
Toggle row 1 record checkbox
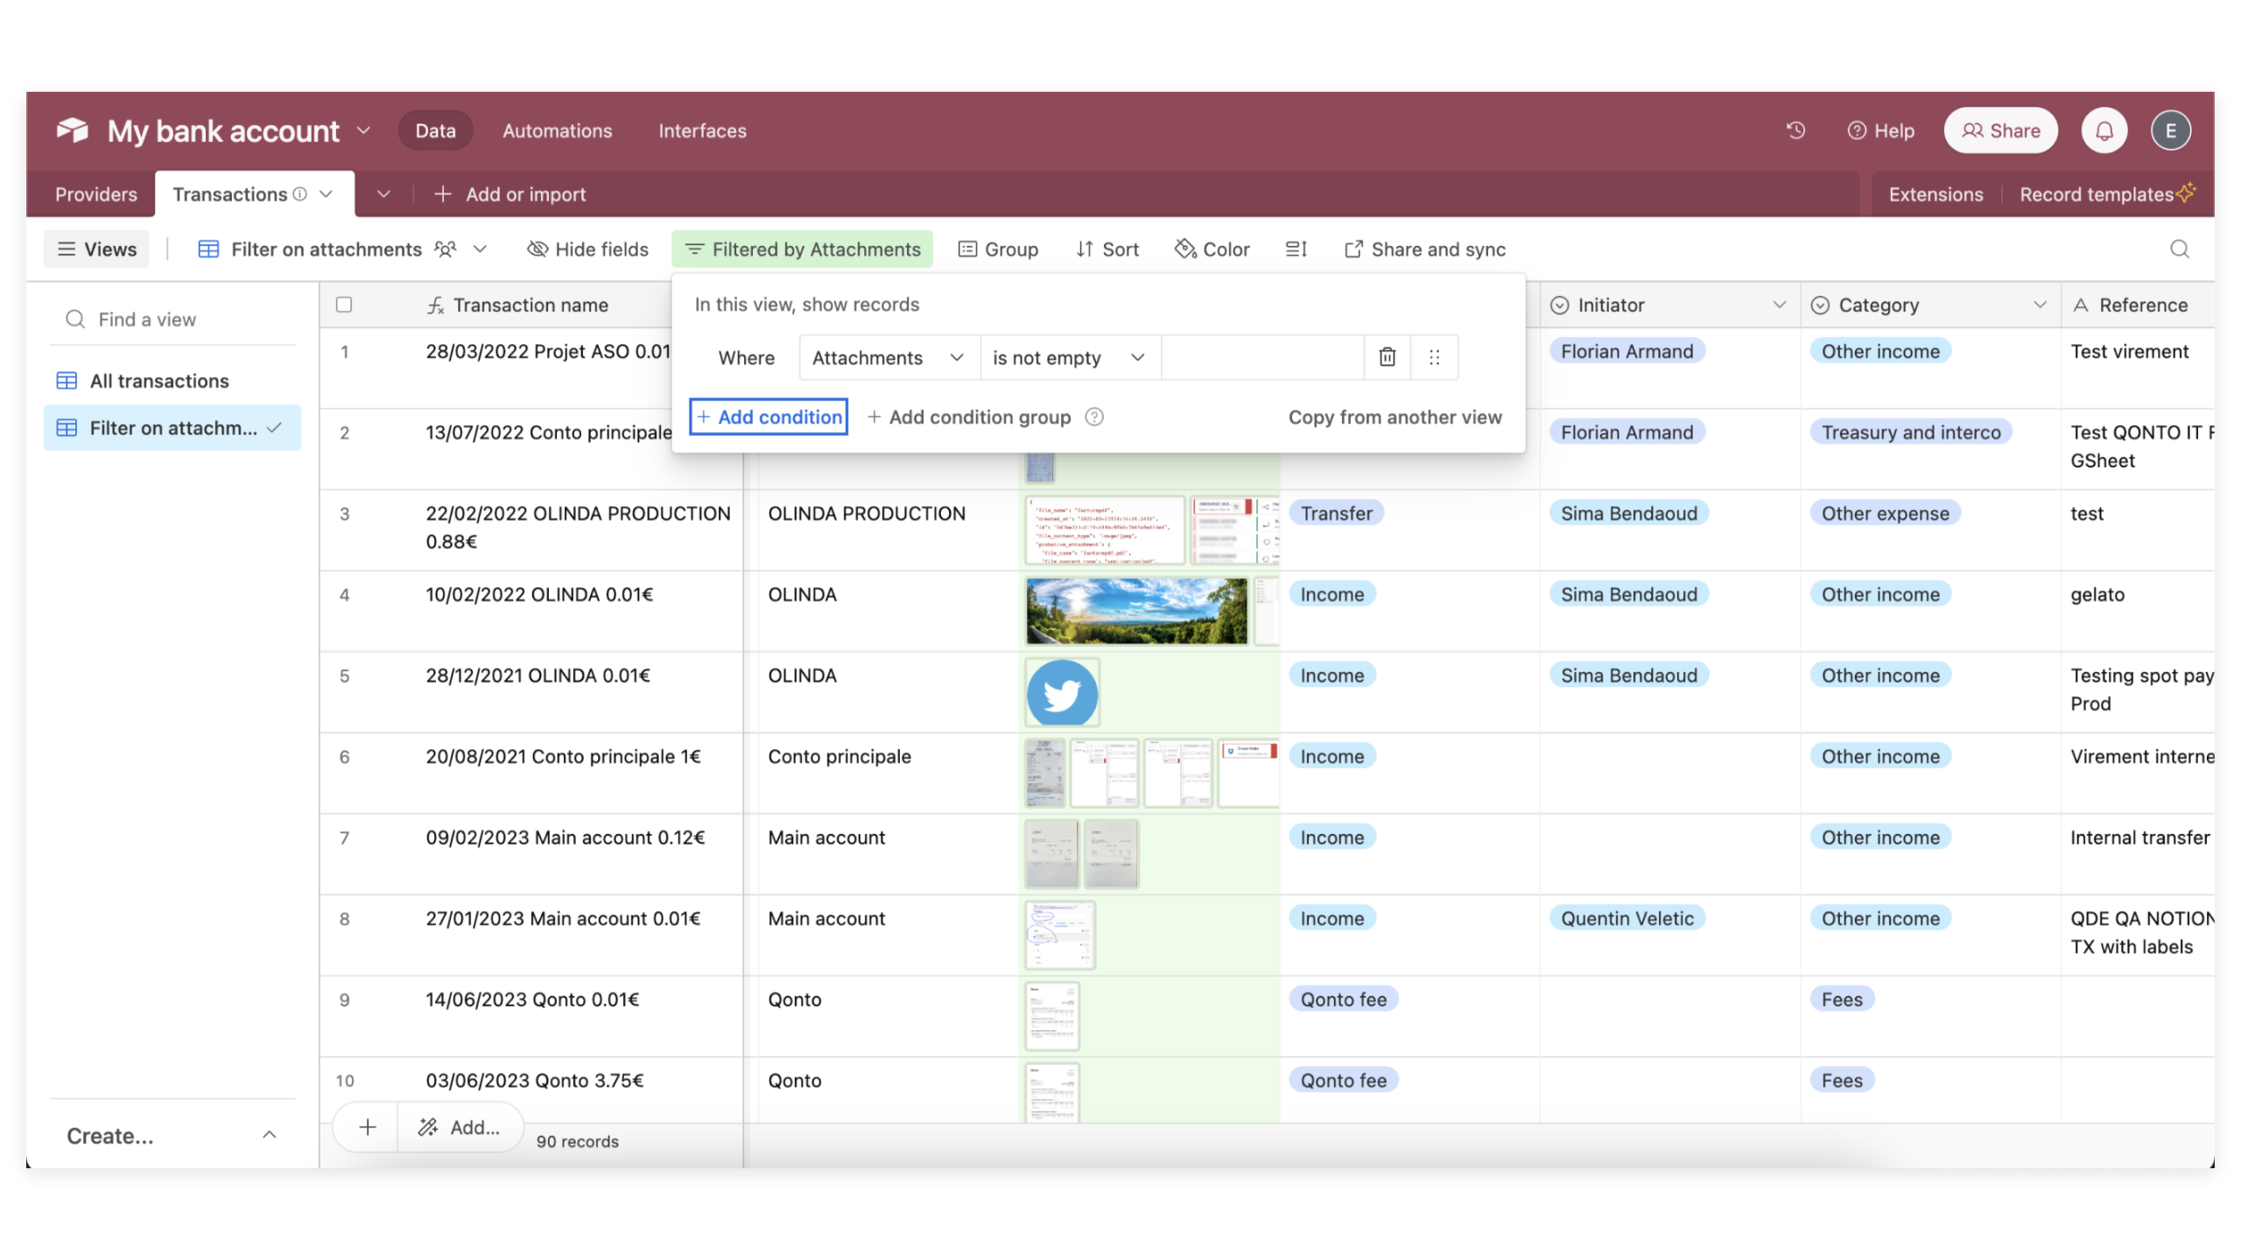tap(345, 351)
